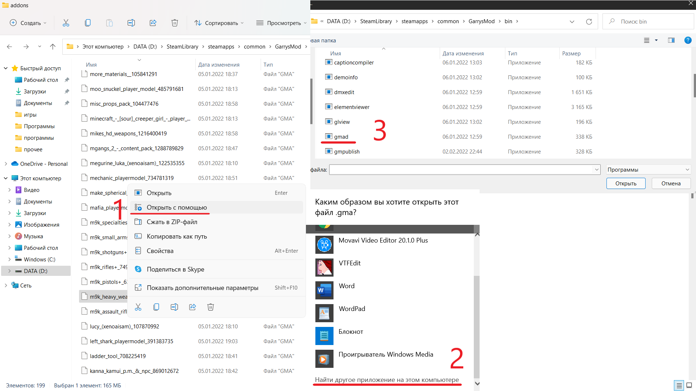Click Найти другое приложение на этом компьютере link
This screenshot has height=391, width=696.
(x=386, y=380)
